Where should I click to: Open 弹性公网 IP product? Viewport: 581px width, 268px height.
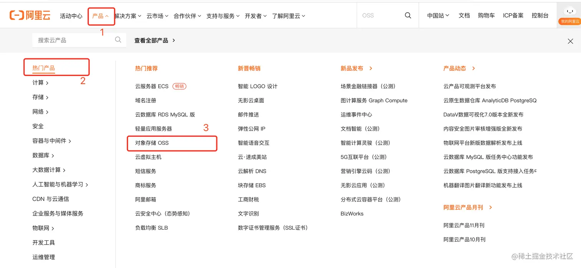[252, 129]
